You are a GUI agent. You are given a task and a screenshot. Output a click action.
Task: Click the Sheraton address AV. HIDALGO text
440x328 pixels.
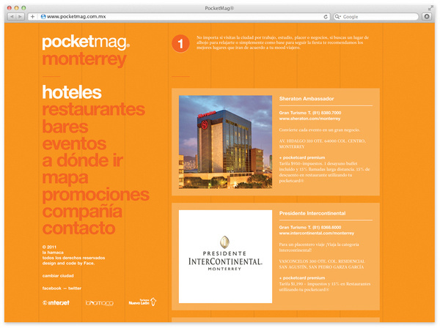click(x=323, y=143)
